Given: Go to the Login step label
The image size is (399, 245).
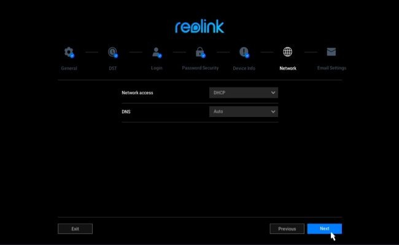Looking at the screenshot, I should tap(157, 68).
